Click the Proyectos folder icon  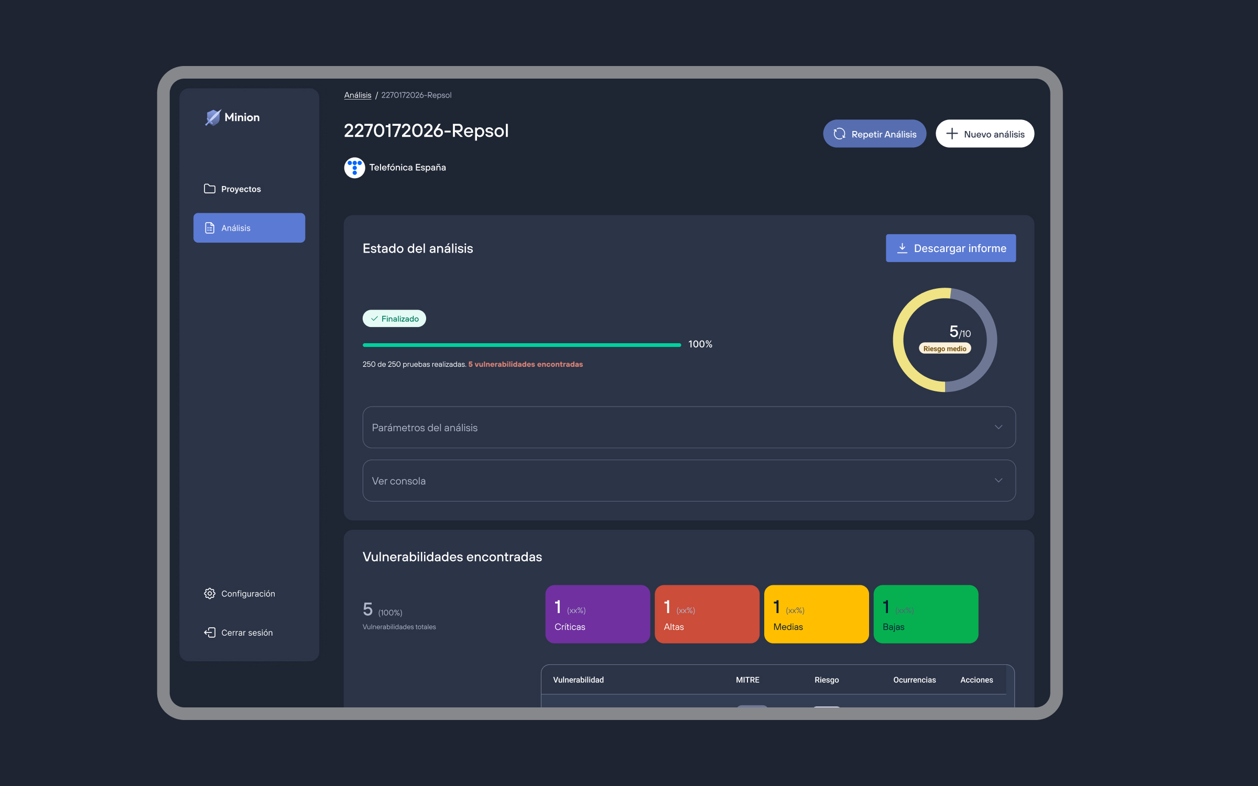[x=210, y=189]
